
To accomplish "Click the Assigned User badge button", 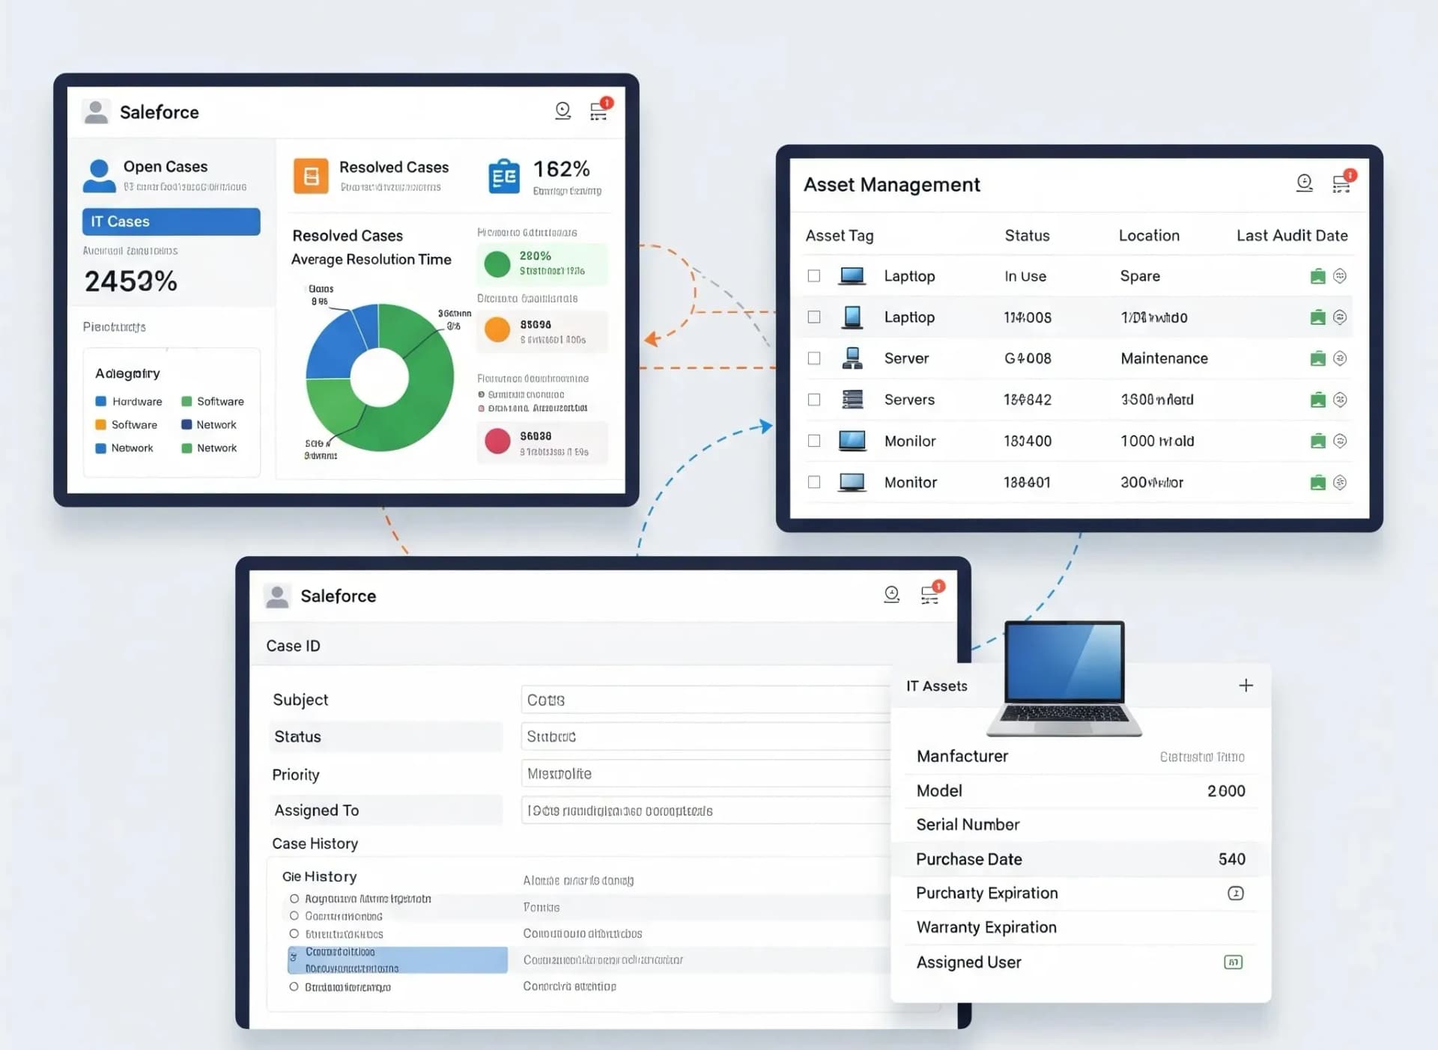I will pyautogui.click(x=1233, y=962).
